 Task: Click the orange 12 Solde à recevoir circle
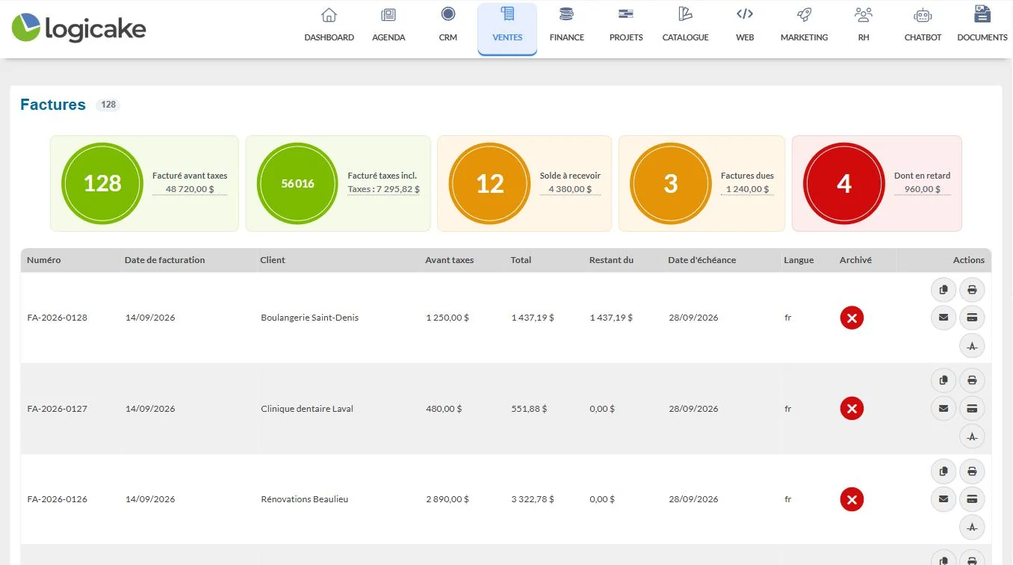(490, 183)
